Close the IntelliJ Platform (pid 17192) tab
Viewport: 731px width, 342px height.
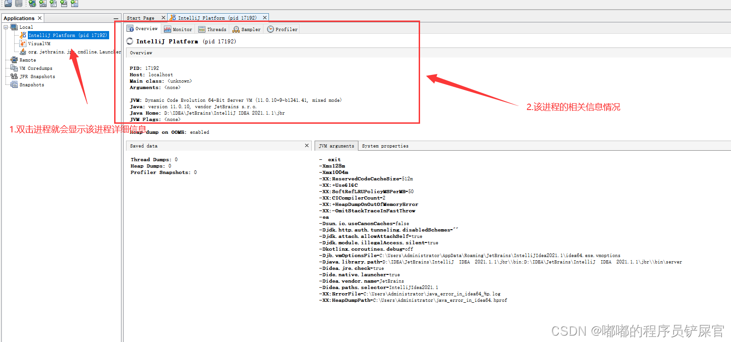click(265, 18)
